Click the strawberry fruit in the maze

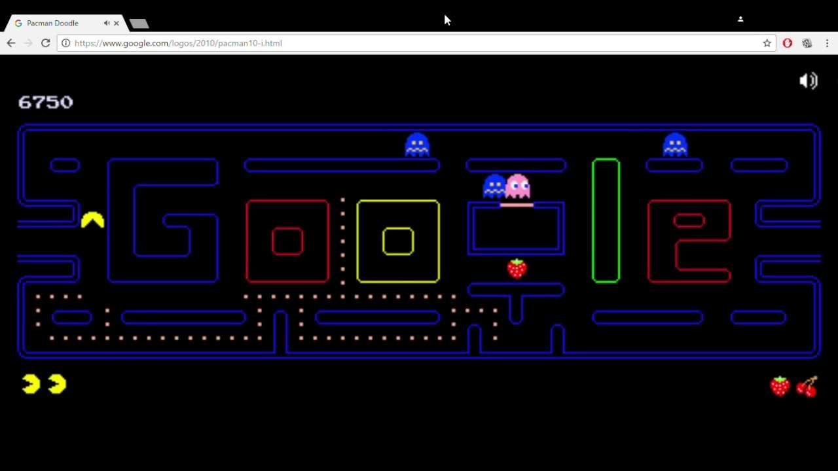click(x=517, y=268)
